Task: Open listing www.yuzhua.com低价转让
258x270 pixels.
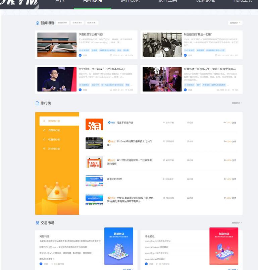Action: 156,247
